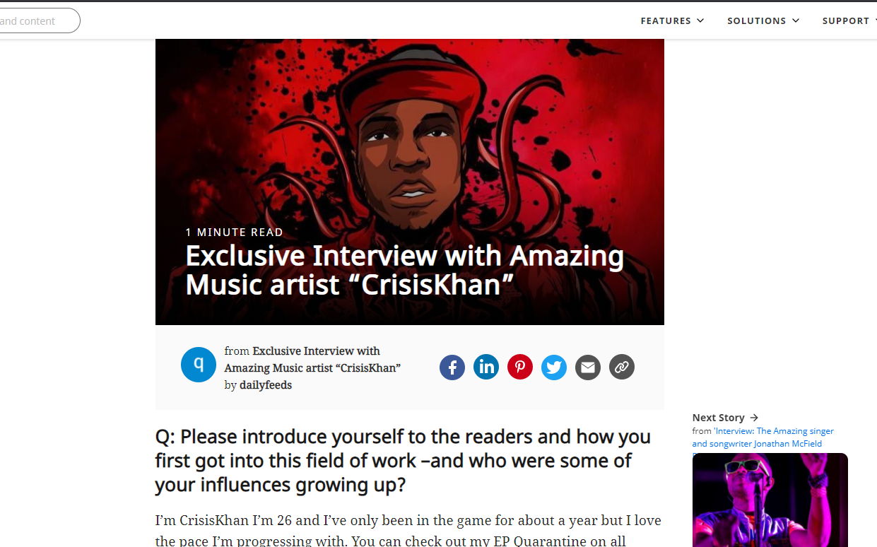Image resolution: width=877 pixels, height=547 pixels.
Task: Click the Solutions chevron arrow
Action: (796, 20)
